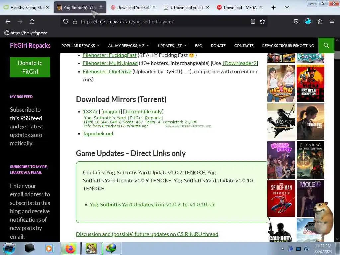
Task: Expand the ALL MY REPACKS, A-Z menu
Action: 128,46
